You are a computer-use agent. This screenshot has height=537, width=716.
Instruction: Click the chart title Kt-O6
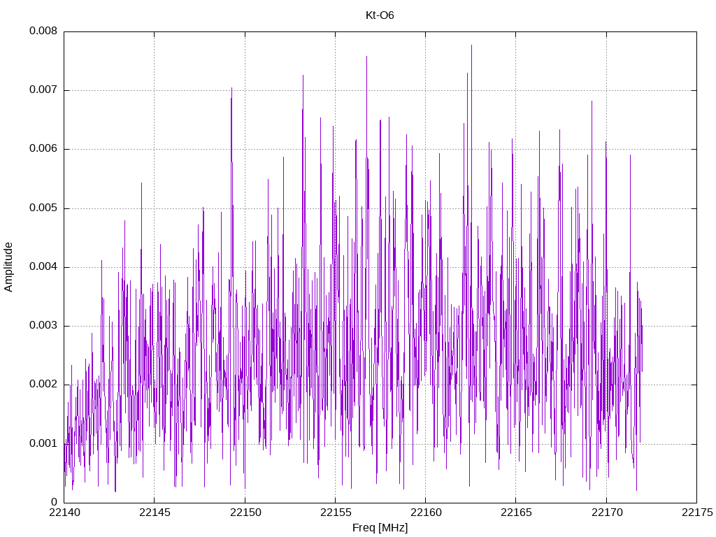[x=380, y=15]
